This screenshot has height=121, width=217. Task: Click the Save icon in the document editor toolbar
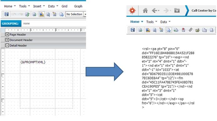click(7, 14)
